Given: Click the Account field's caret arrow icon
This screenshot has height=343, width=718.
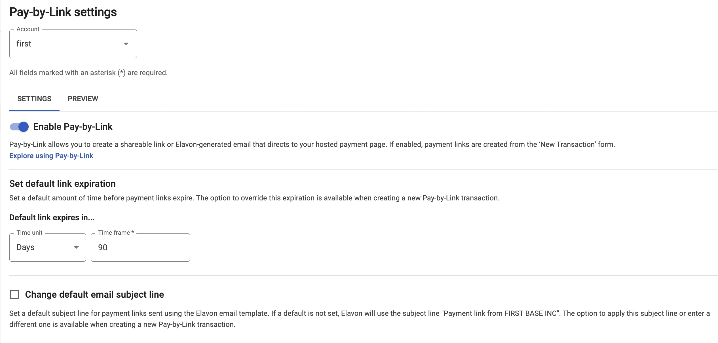Looking at the screenshot, I should pyautogui.click(x=126, y=44).
